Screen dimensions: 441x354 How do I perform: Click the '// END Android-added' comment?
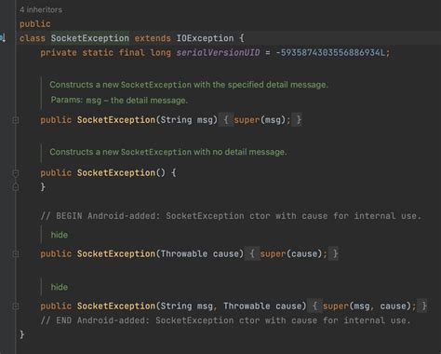coord(225,320)
